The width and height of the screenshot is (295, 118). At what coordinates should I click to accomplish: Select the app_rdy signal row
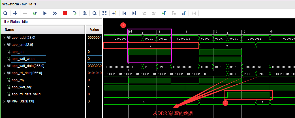click(42, 80)
